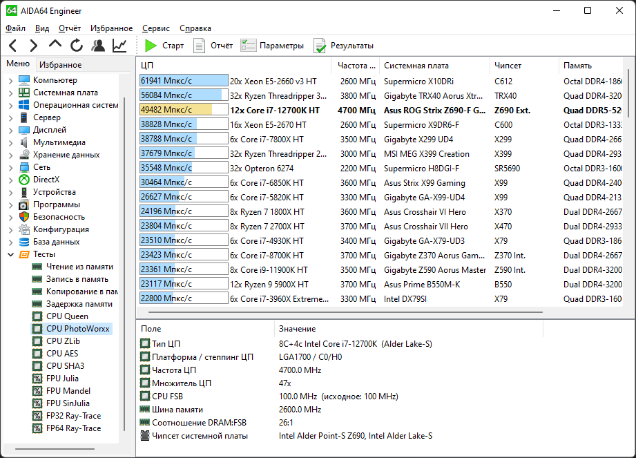Select the Системная плата motherboard icon
The height and width of the screenshot is (458, 636).
tap(24, 93)
